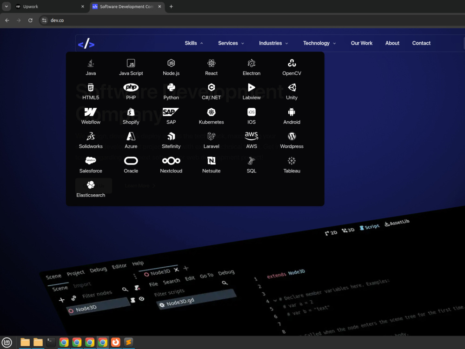Go back to previous page
This screenshot has height=349, width=465.
[7, 20]
